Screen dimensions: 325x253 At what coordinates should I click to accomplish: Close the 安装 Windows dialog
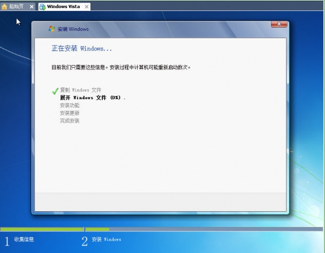[x=279, y=24]
